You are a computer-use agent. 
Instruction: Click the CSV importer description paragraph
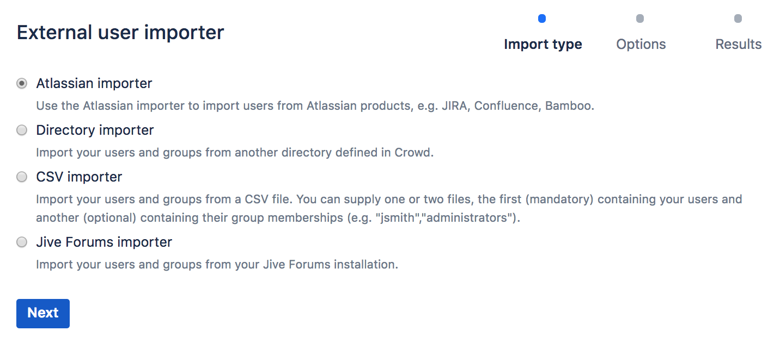389,209
